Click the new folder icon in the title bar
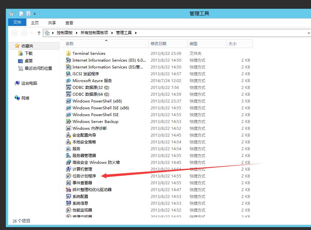The image size is (311, 230). coord(28,13)
